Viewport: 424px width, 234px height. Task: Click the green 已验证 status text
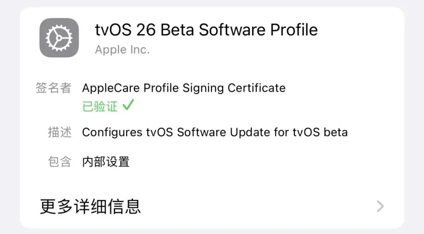pyautogui.click(x=100, y=106)
